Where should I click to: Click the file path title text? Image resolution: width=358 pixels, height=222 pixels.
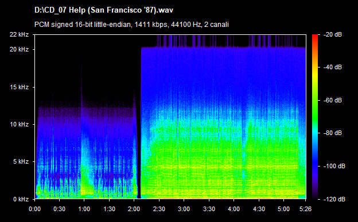click(x=104, y=10)
